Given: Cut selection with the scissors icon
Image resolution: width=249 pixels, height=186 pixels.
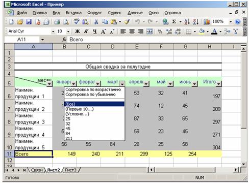Looking at the screenshot, I should click(x=96, y=22).
